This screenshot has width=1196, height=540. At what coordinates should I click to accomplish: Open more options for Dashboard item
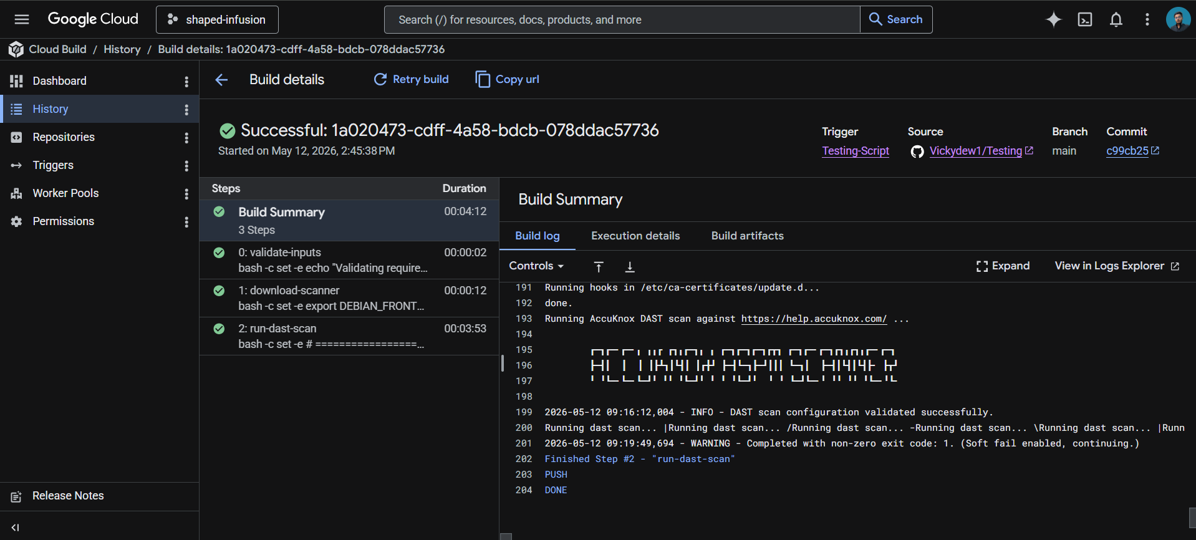pos(186,82)
